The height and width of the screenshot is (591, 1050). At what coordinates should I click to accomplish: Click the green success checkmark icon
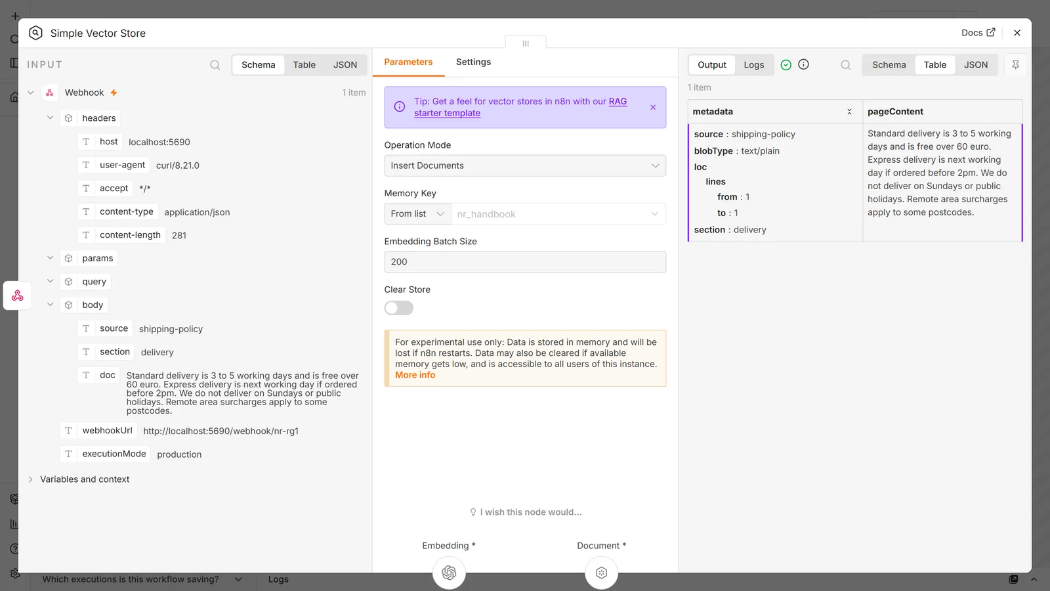786,64
